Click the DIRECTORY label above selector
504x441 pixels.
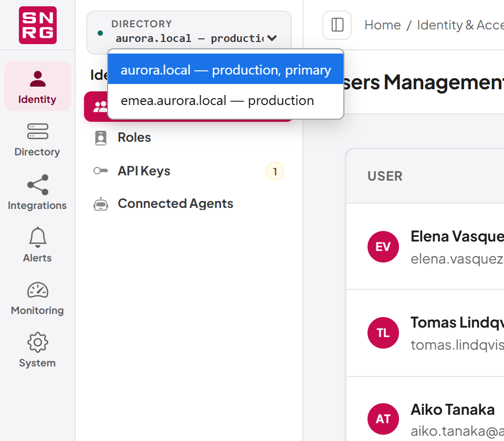tap(141, 24)
